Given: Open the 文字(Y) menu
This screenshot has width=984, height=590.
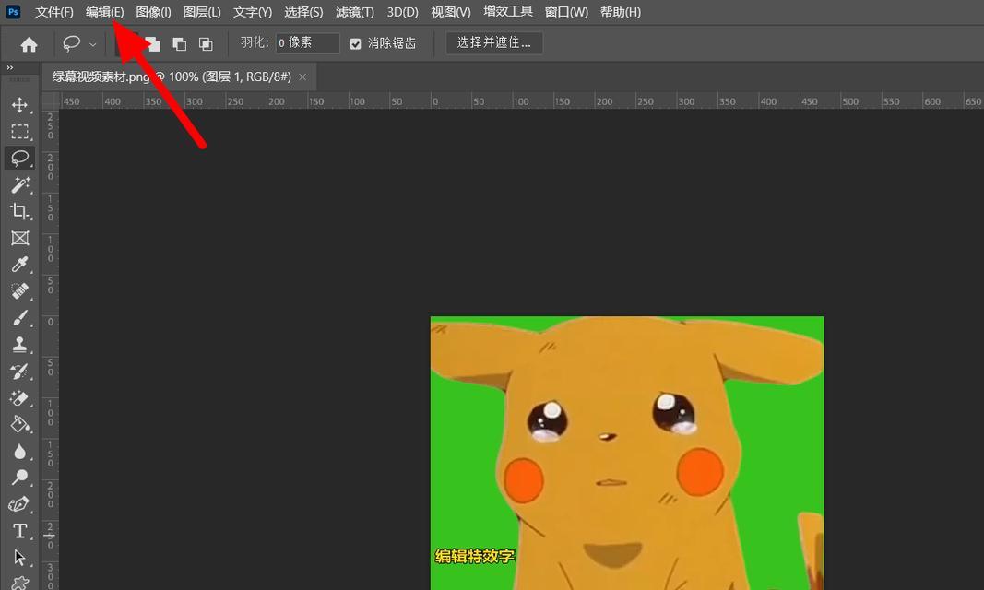Looking at the screenshot, I should click(x=253, y=12).
